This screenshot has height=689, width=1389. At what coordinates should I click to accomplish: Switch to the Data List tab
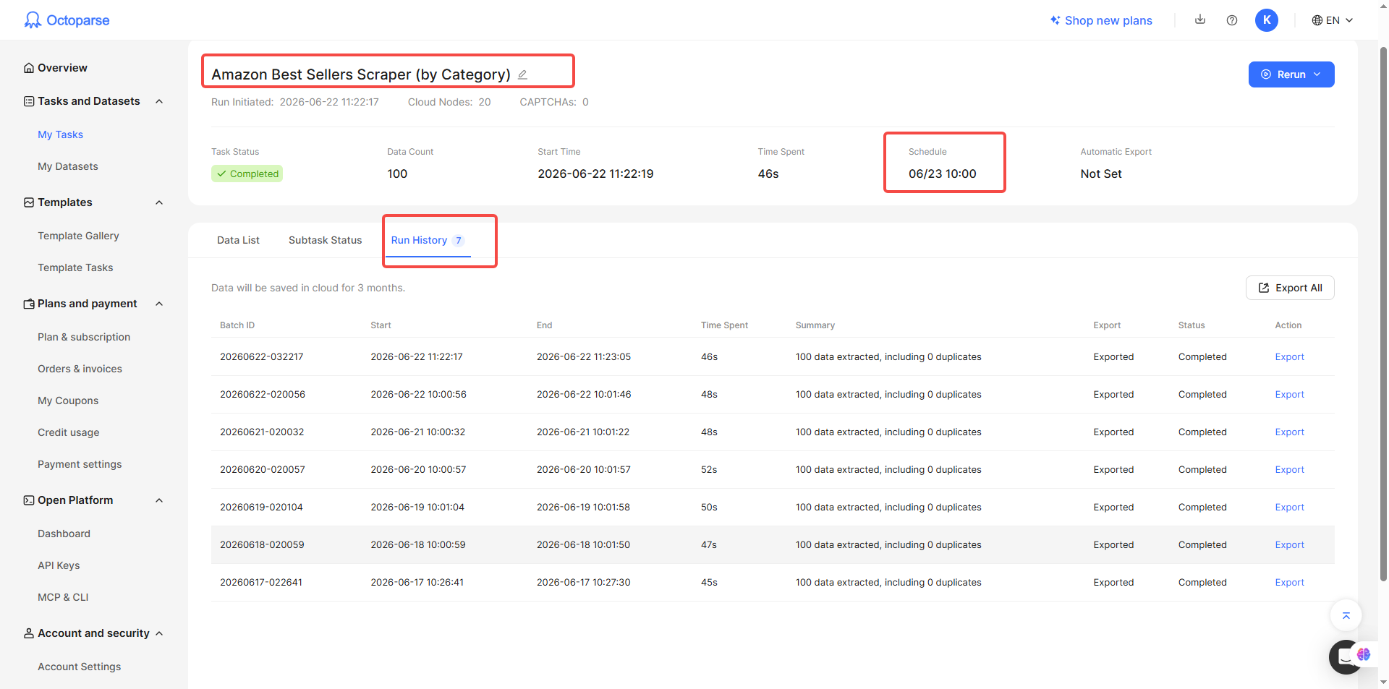[238, 240]
